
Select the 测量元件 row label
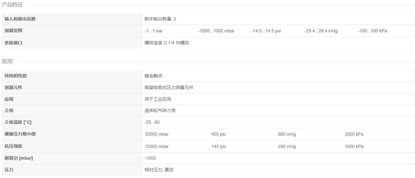click(x=13, y=88)
